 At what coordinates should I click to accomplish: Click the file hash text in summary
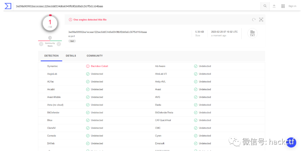pos(107,32)
